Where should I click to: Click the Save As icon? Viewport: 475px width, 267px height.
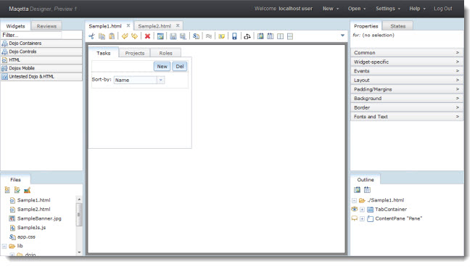(x=183, y=36)
